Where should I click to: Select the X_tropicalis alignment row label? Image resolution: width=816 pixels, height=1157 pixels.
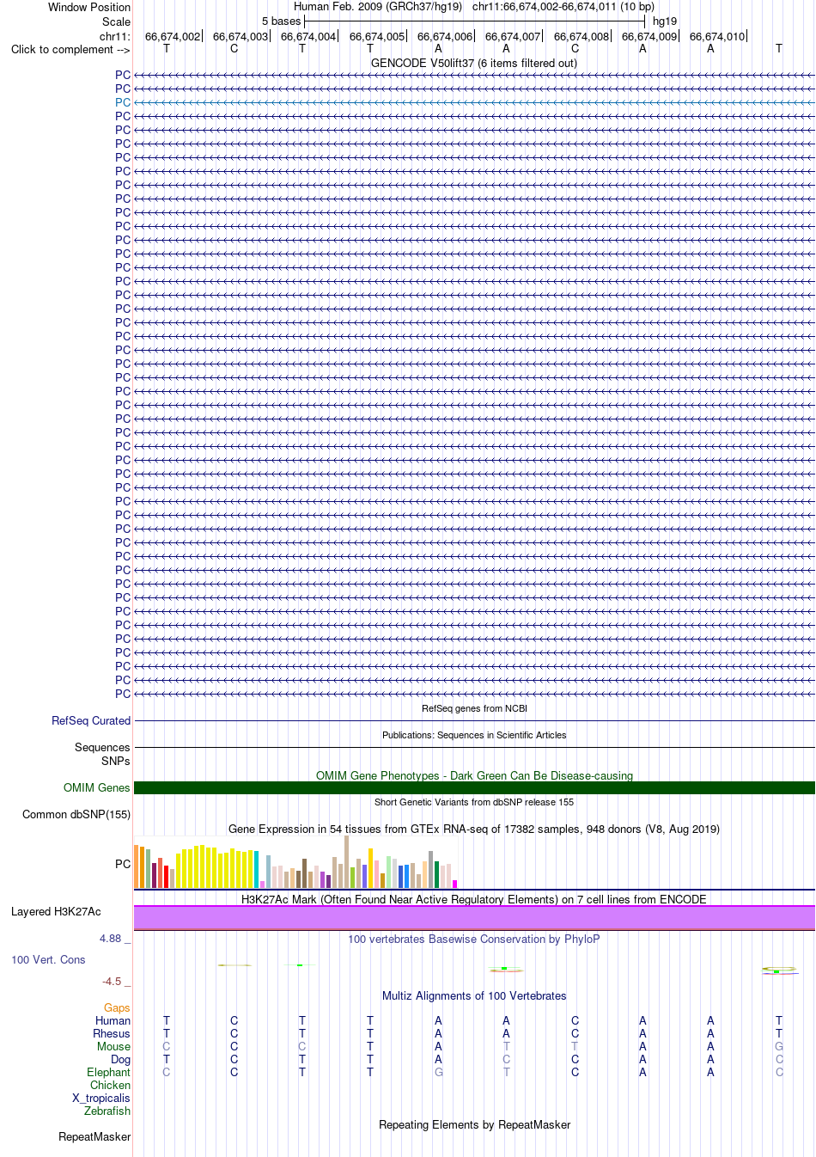point(101,1098)
